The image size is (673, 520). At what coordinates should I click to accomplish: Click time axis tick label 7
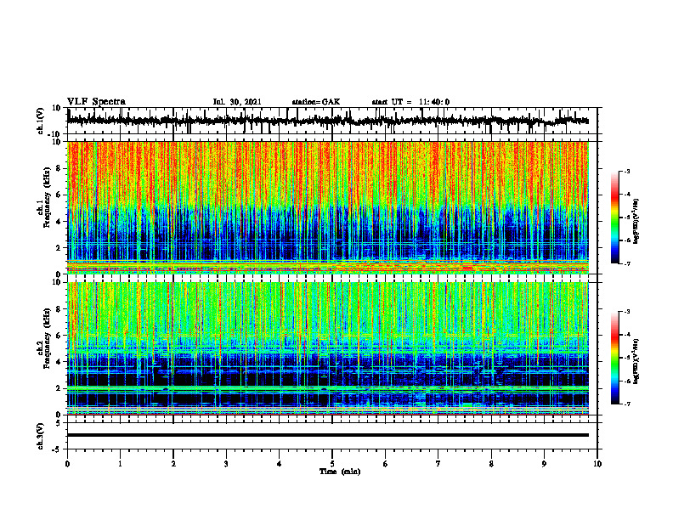tap(438, 464)
